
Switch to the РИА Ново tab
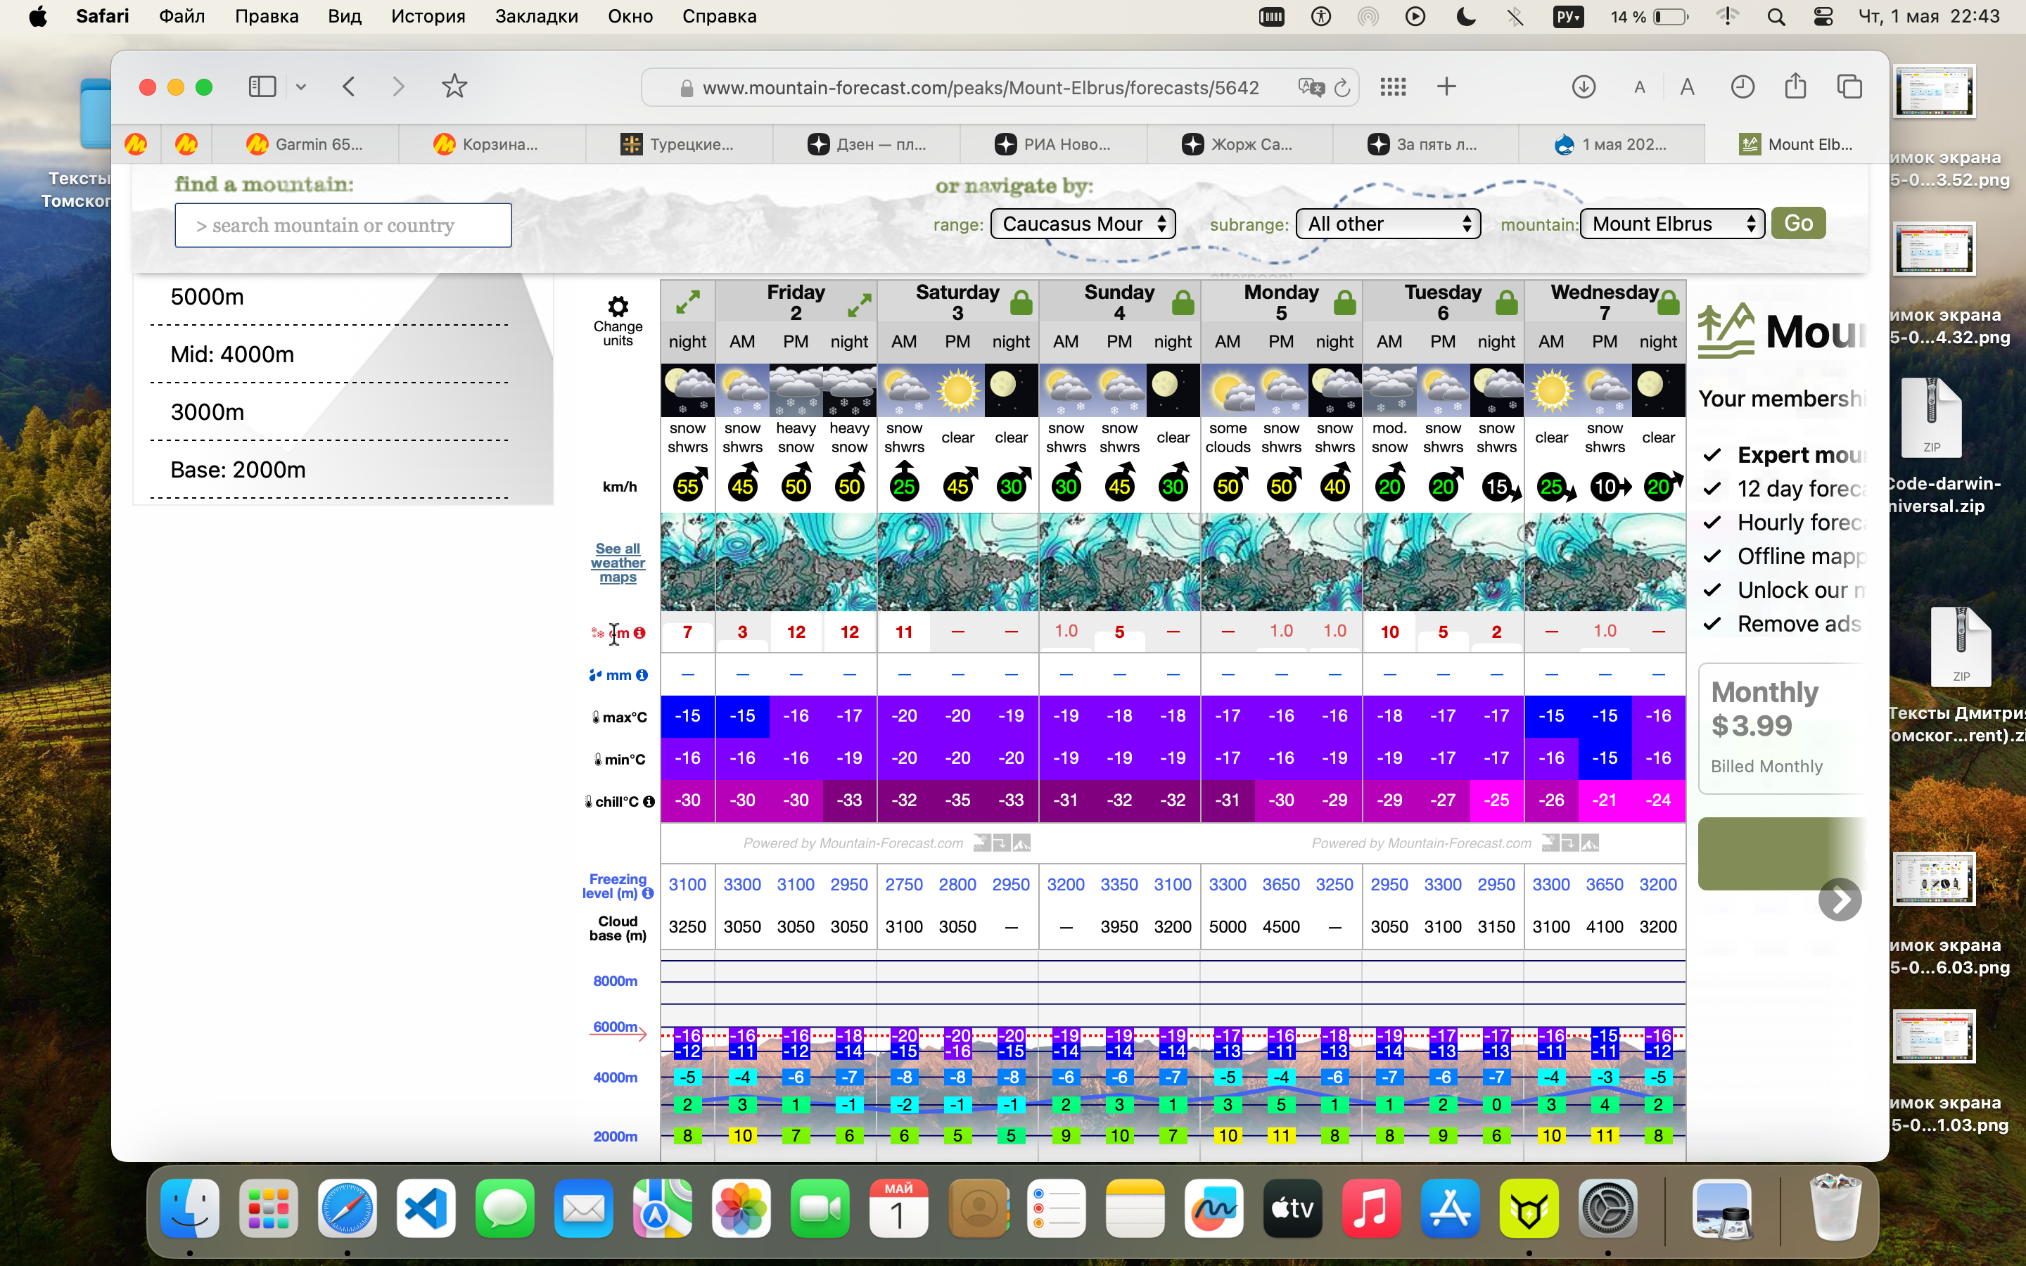[x=1053, y=144]
